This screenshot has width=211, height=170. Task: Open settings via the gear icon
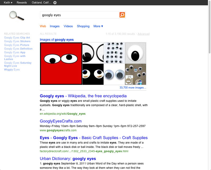(55, 3)
